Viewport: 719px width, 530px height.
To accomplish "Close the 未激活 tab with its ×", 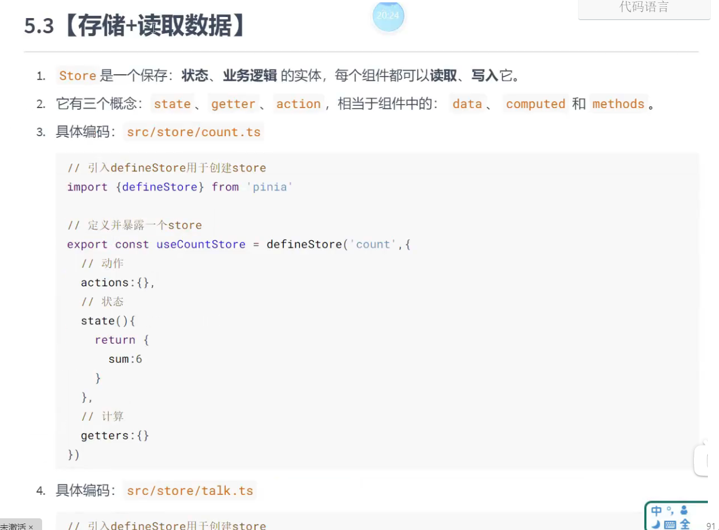I will [x=30, y=526].
